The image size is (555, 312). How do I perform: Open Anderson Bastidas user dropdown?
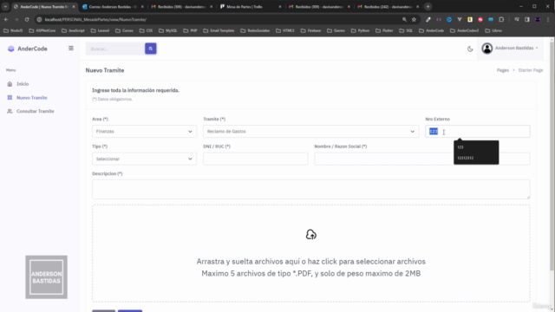click(510, 49)
